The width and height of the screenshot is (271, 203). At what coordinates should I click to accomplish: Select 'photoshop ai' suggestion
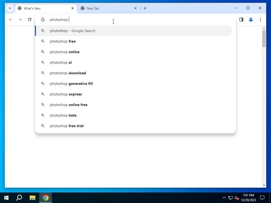[133, 62]
